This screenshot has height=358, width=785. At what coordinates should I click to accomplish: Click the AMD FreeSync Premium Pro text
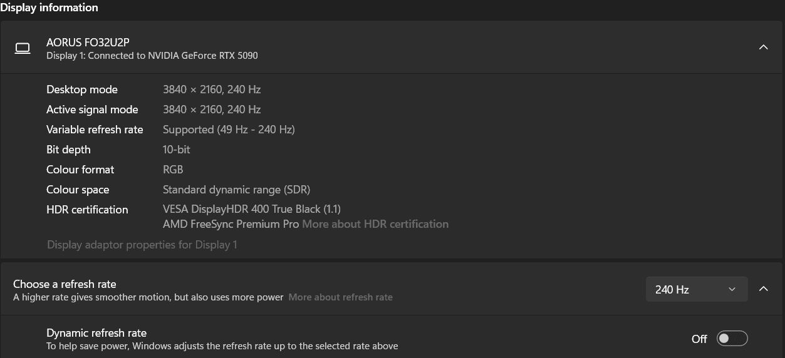(231, 224)
